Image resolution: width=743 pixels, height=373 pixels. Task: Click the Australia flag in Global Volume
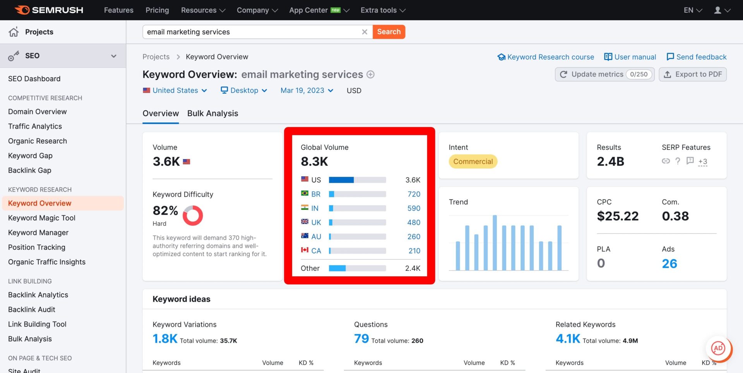click(305, 235)
